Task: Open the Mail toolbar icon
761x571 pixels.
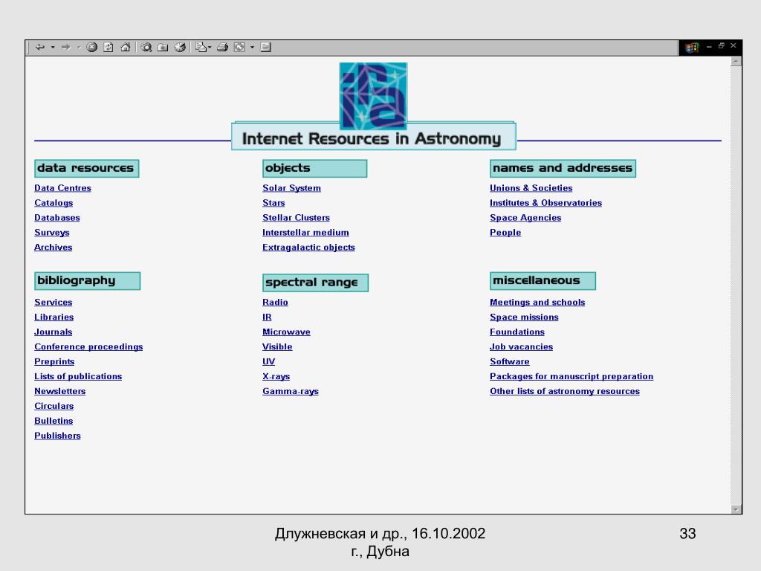Action: 201,47
